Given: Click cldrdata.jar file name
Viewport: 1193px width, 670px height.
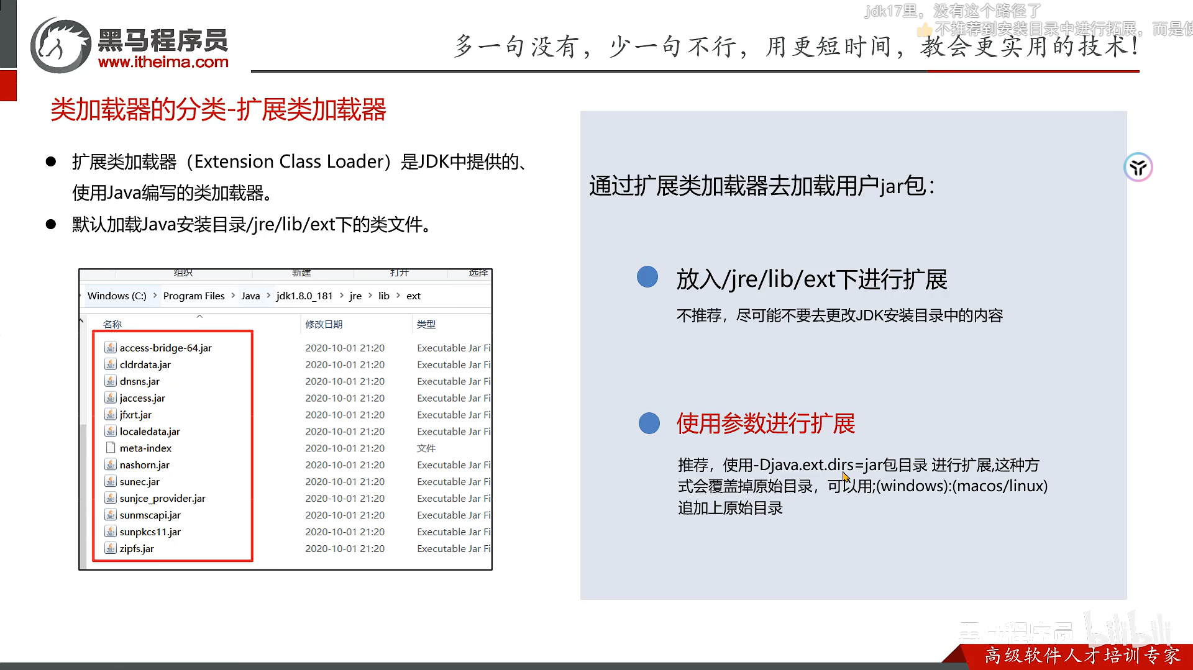Looking at the screenshot, I should tap(145, 364).
